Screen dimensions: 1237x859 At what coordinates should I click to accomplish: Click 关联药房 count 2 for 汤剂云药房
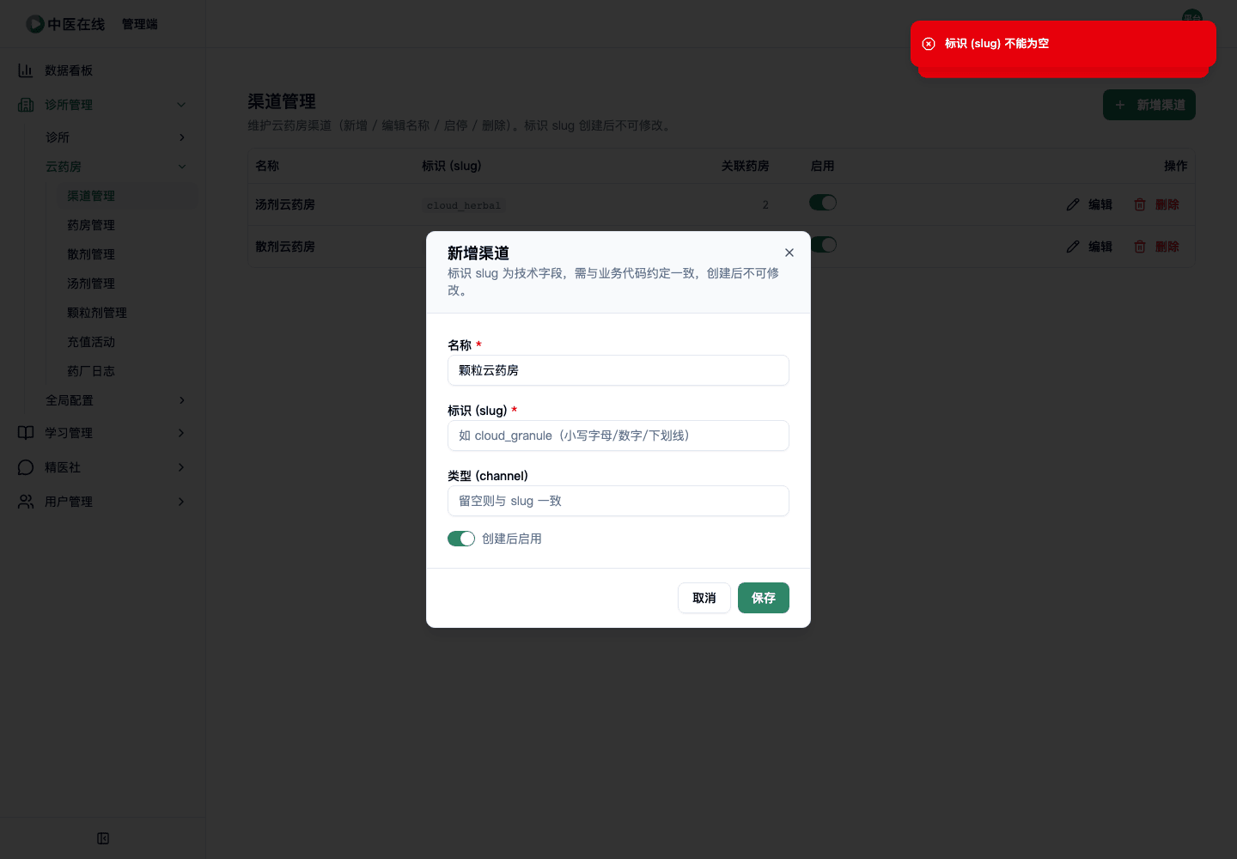pos(765,204)
